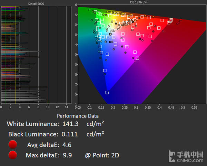Click the 'White Luminance:' label
The image size is (207, 166).
pos(33,124)
